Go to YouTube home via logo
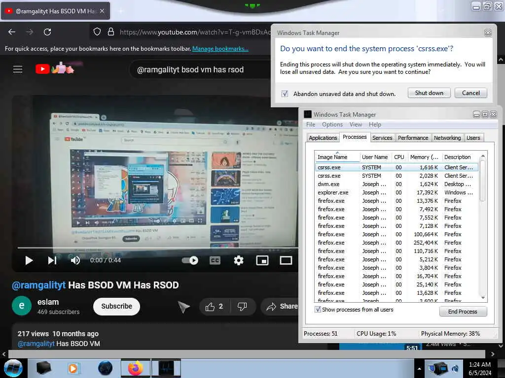The image size is (505, 378). [x=55, y=68]
